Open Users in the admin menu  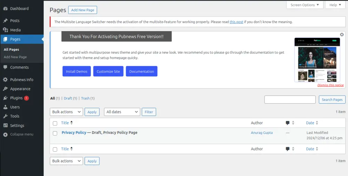tap(15, 107)
